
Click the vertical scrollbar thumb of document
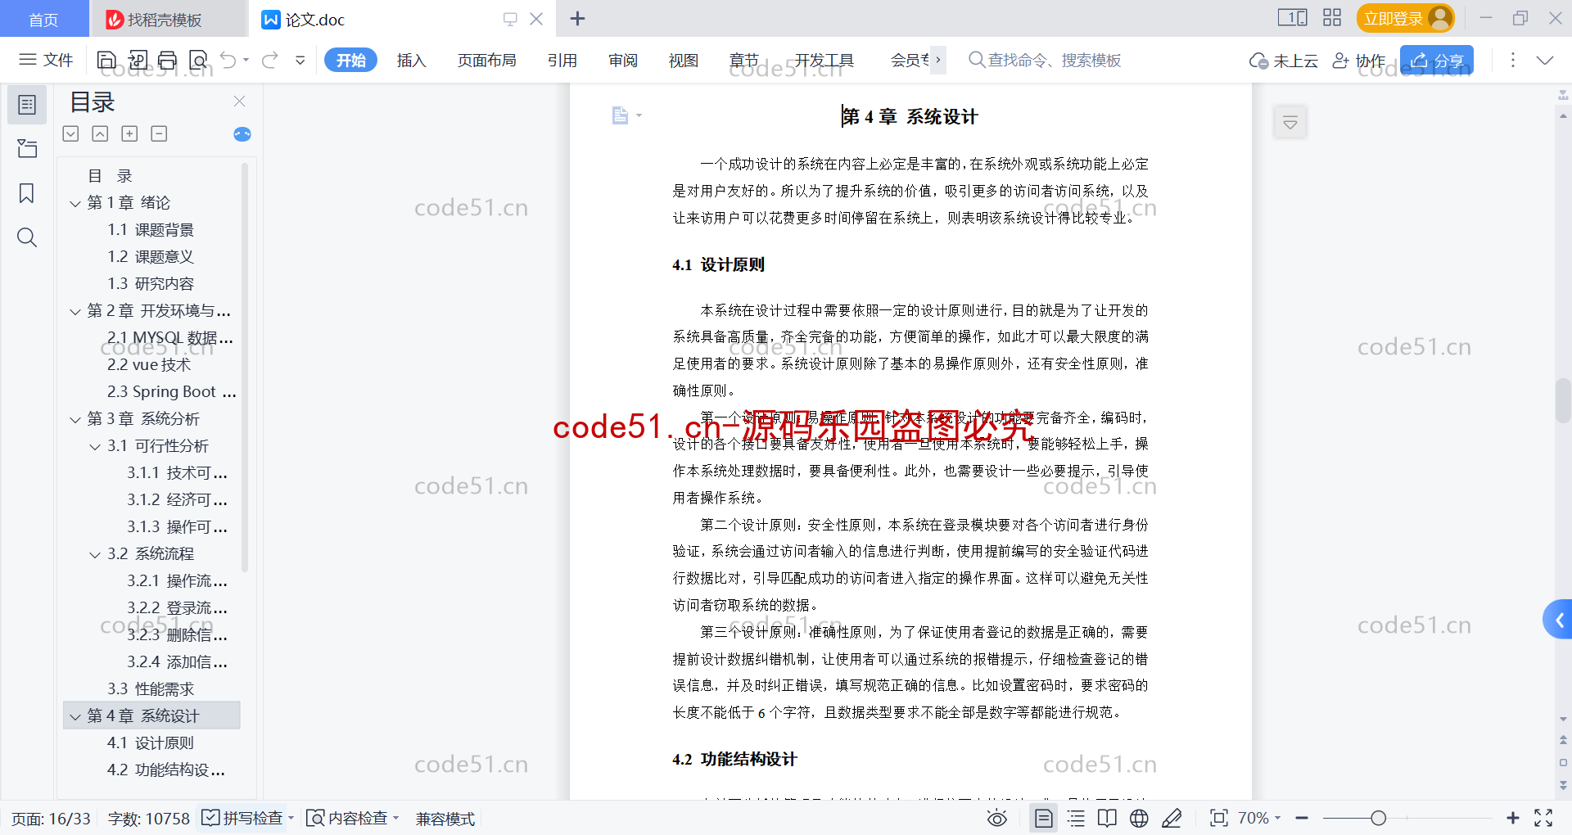[x=1563, y=400]
